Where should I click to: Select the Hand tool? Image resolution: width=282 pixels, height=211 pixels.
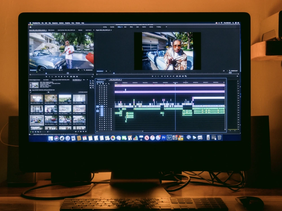(91, 88)
